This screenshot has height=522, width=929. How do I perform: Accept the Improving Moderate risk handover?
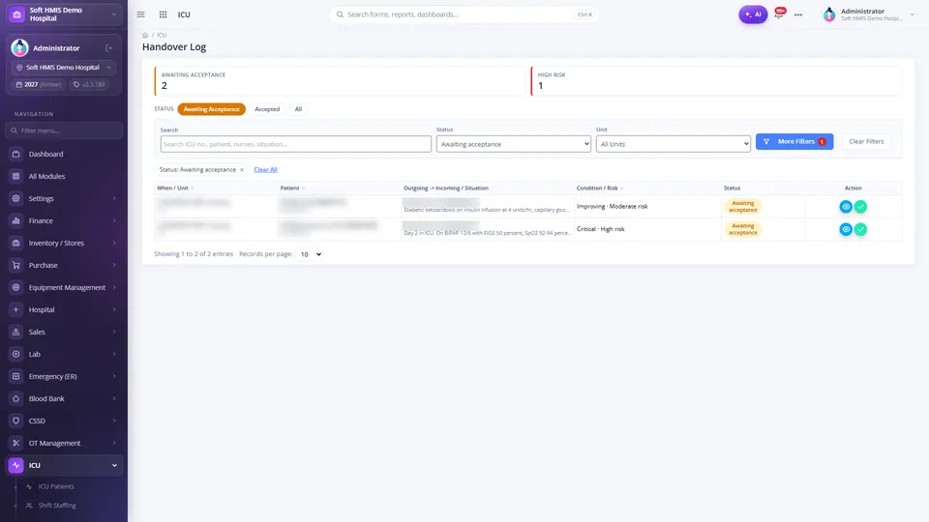860,207
